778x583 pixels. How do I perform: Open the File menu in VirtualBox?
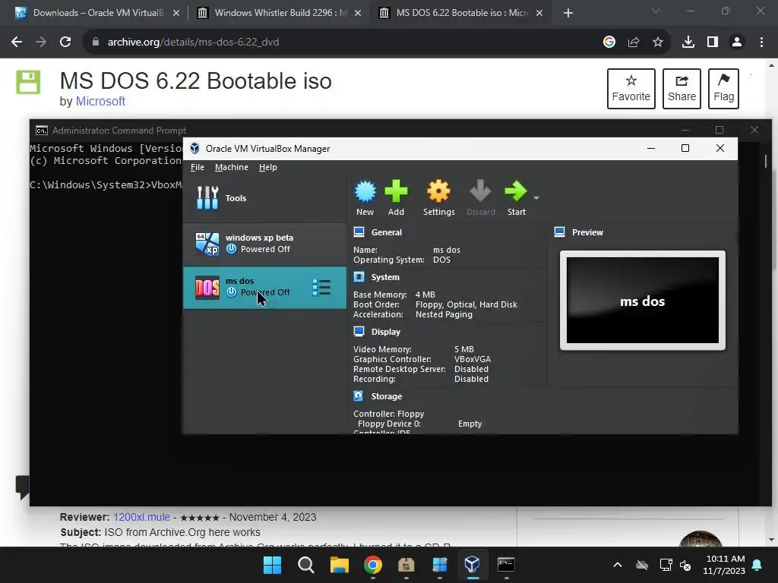click(x=198, y=167)
